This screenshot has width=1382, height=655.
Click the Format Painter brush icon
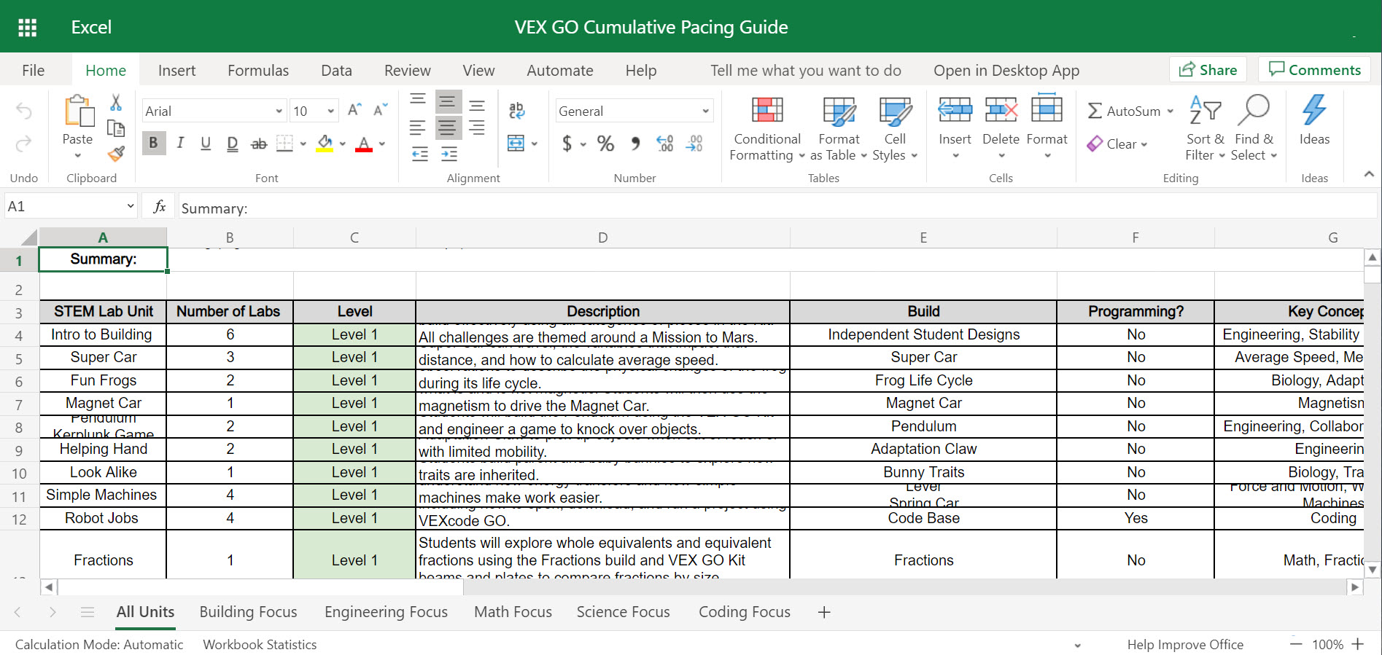[x=116, y=154]
